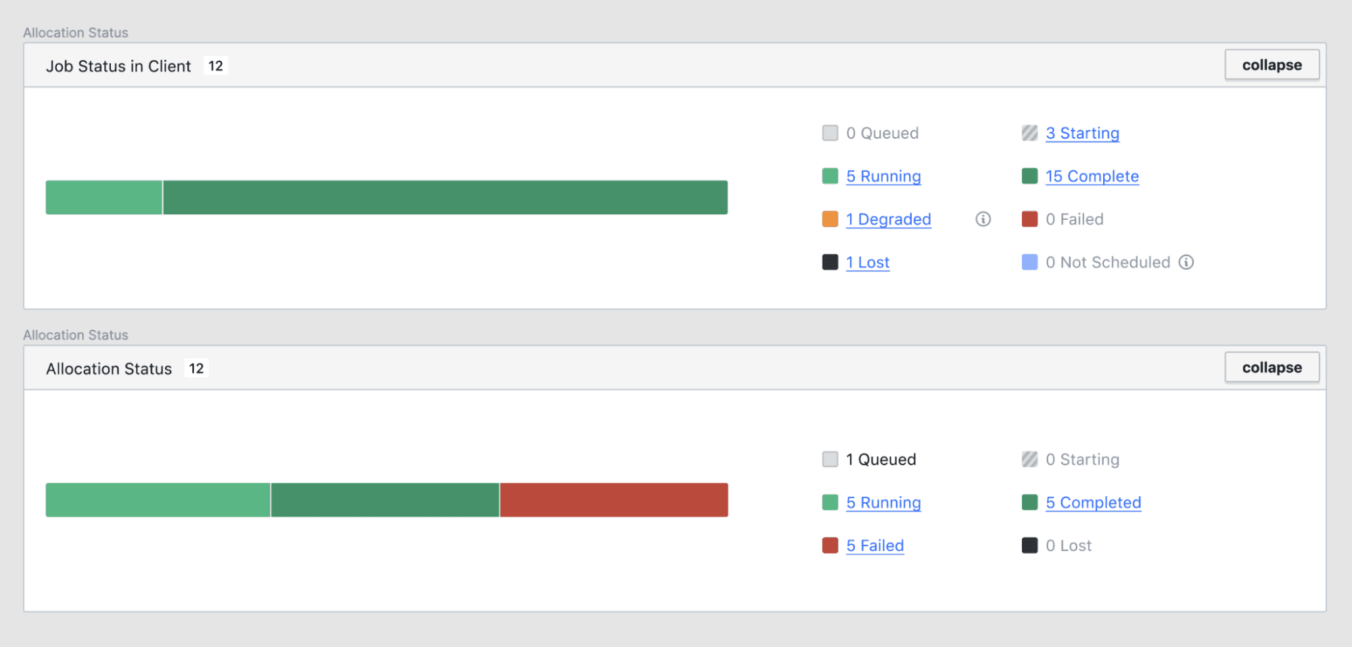The image size is (1352, 647).
Task: Click the red Failed swatch in Allocation Status
Action: point(830,546)
